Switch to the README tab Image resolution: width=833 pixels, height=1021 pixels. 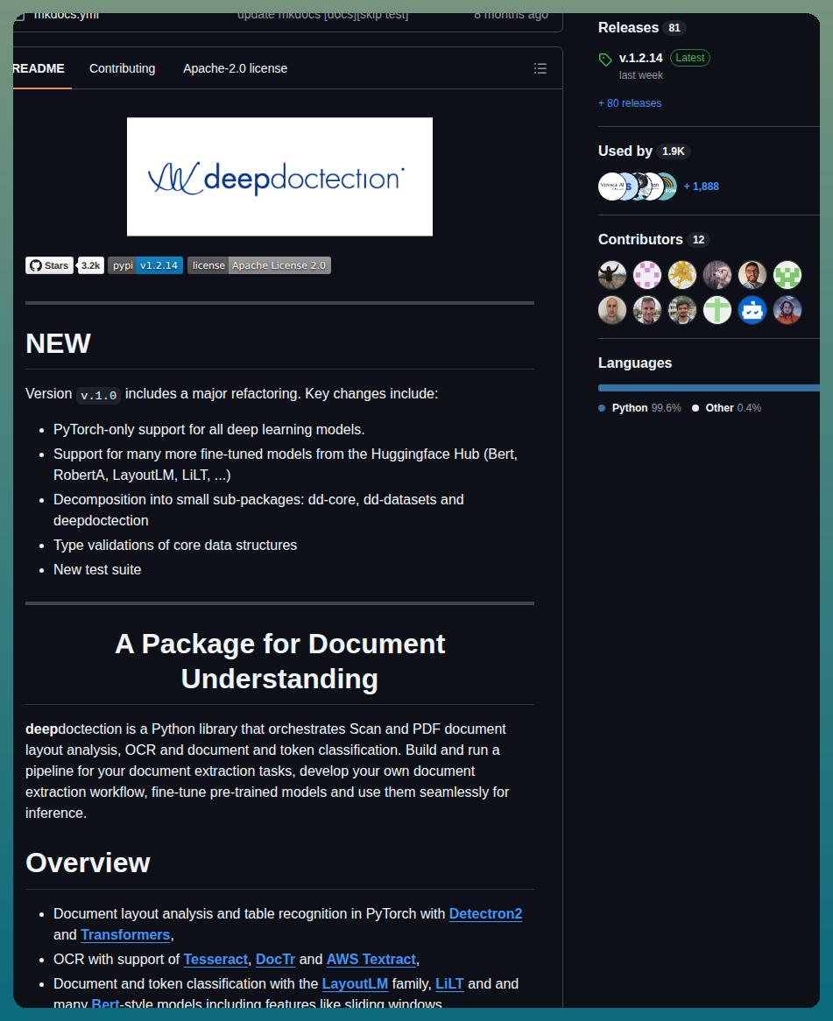(x=39, y=68)
